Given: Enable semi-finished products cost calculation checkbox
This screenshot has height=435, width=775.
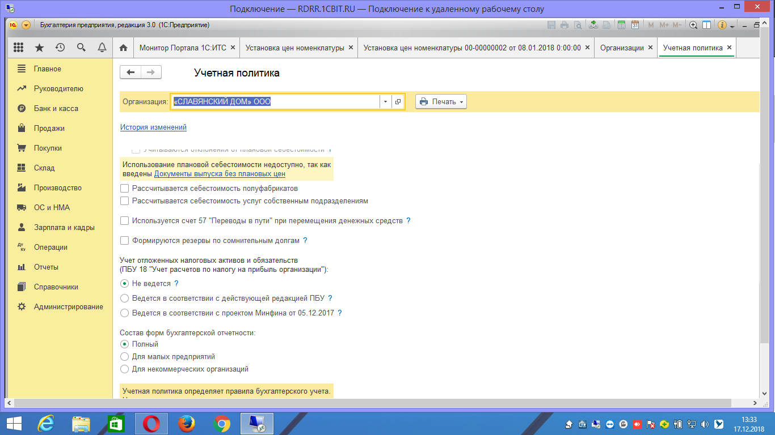Looking at the screenshot, I should (x=125, y=189).
